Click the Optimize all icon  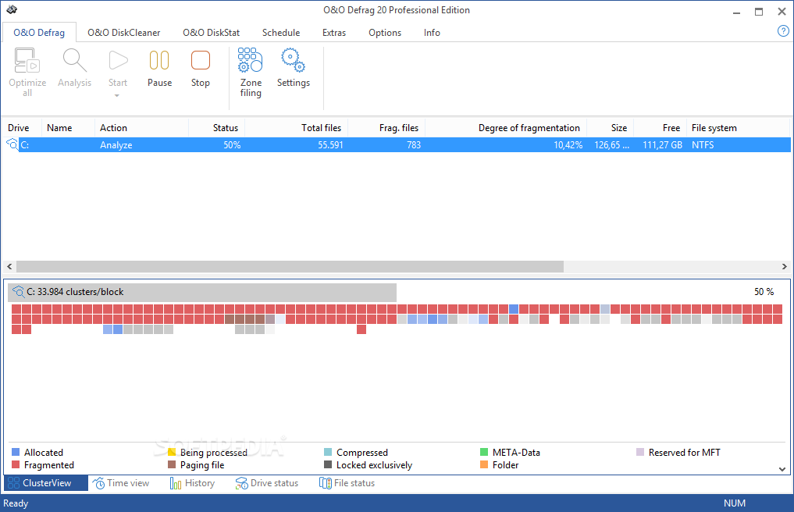click(27, 61)
